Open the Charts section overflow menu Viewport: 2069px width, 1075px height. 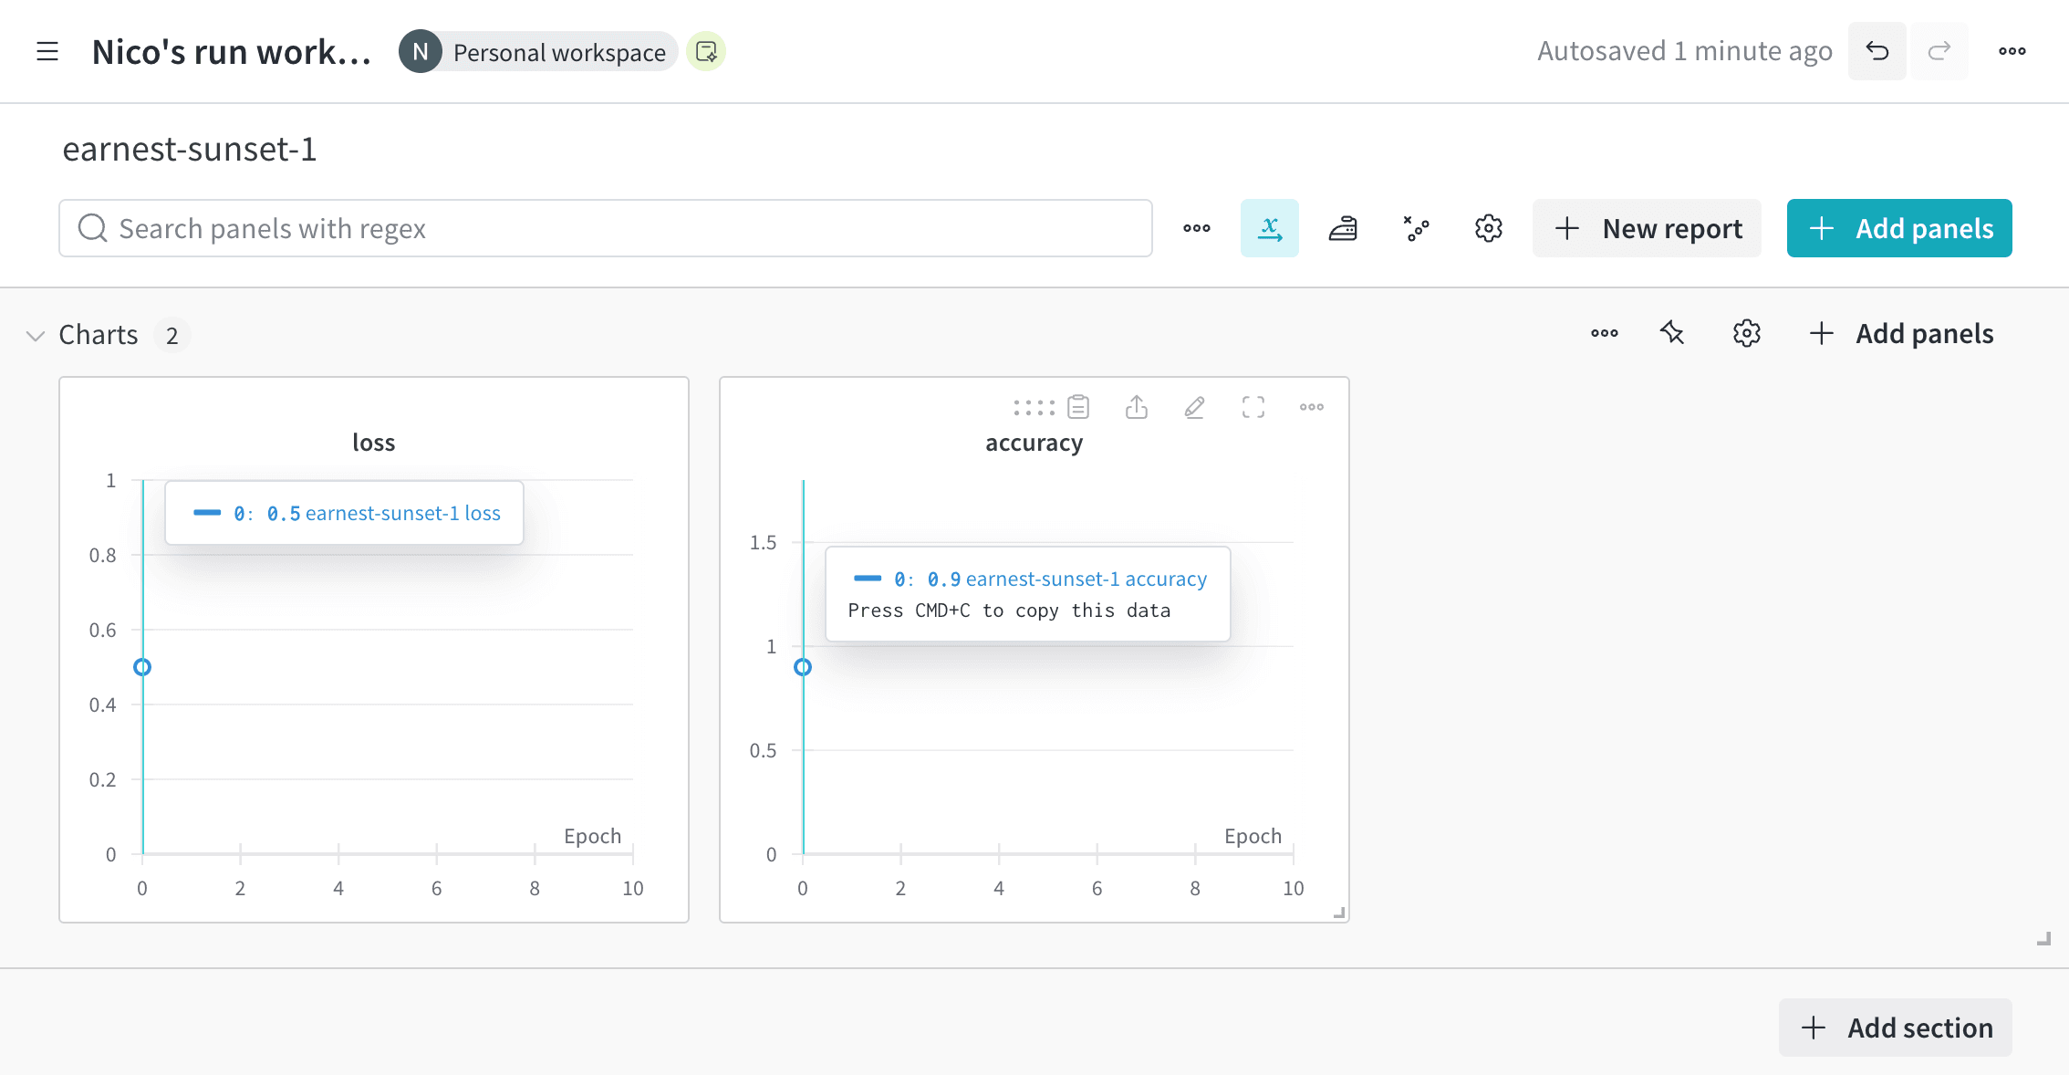pyautogui.click(x=1605, y=334)
